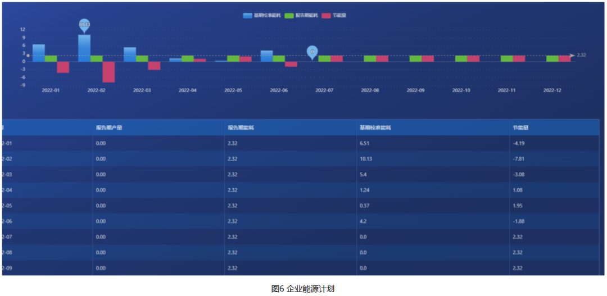Screen dimensions: 607x296
Task: Toggle the 基期校准能耗 legend series
Action: click(261, 16)
